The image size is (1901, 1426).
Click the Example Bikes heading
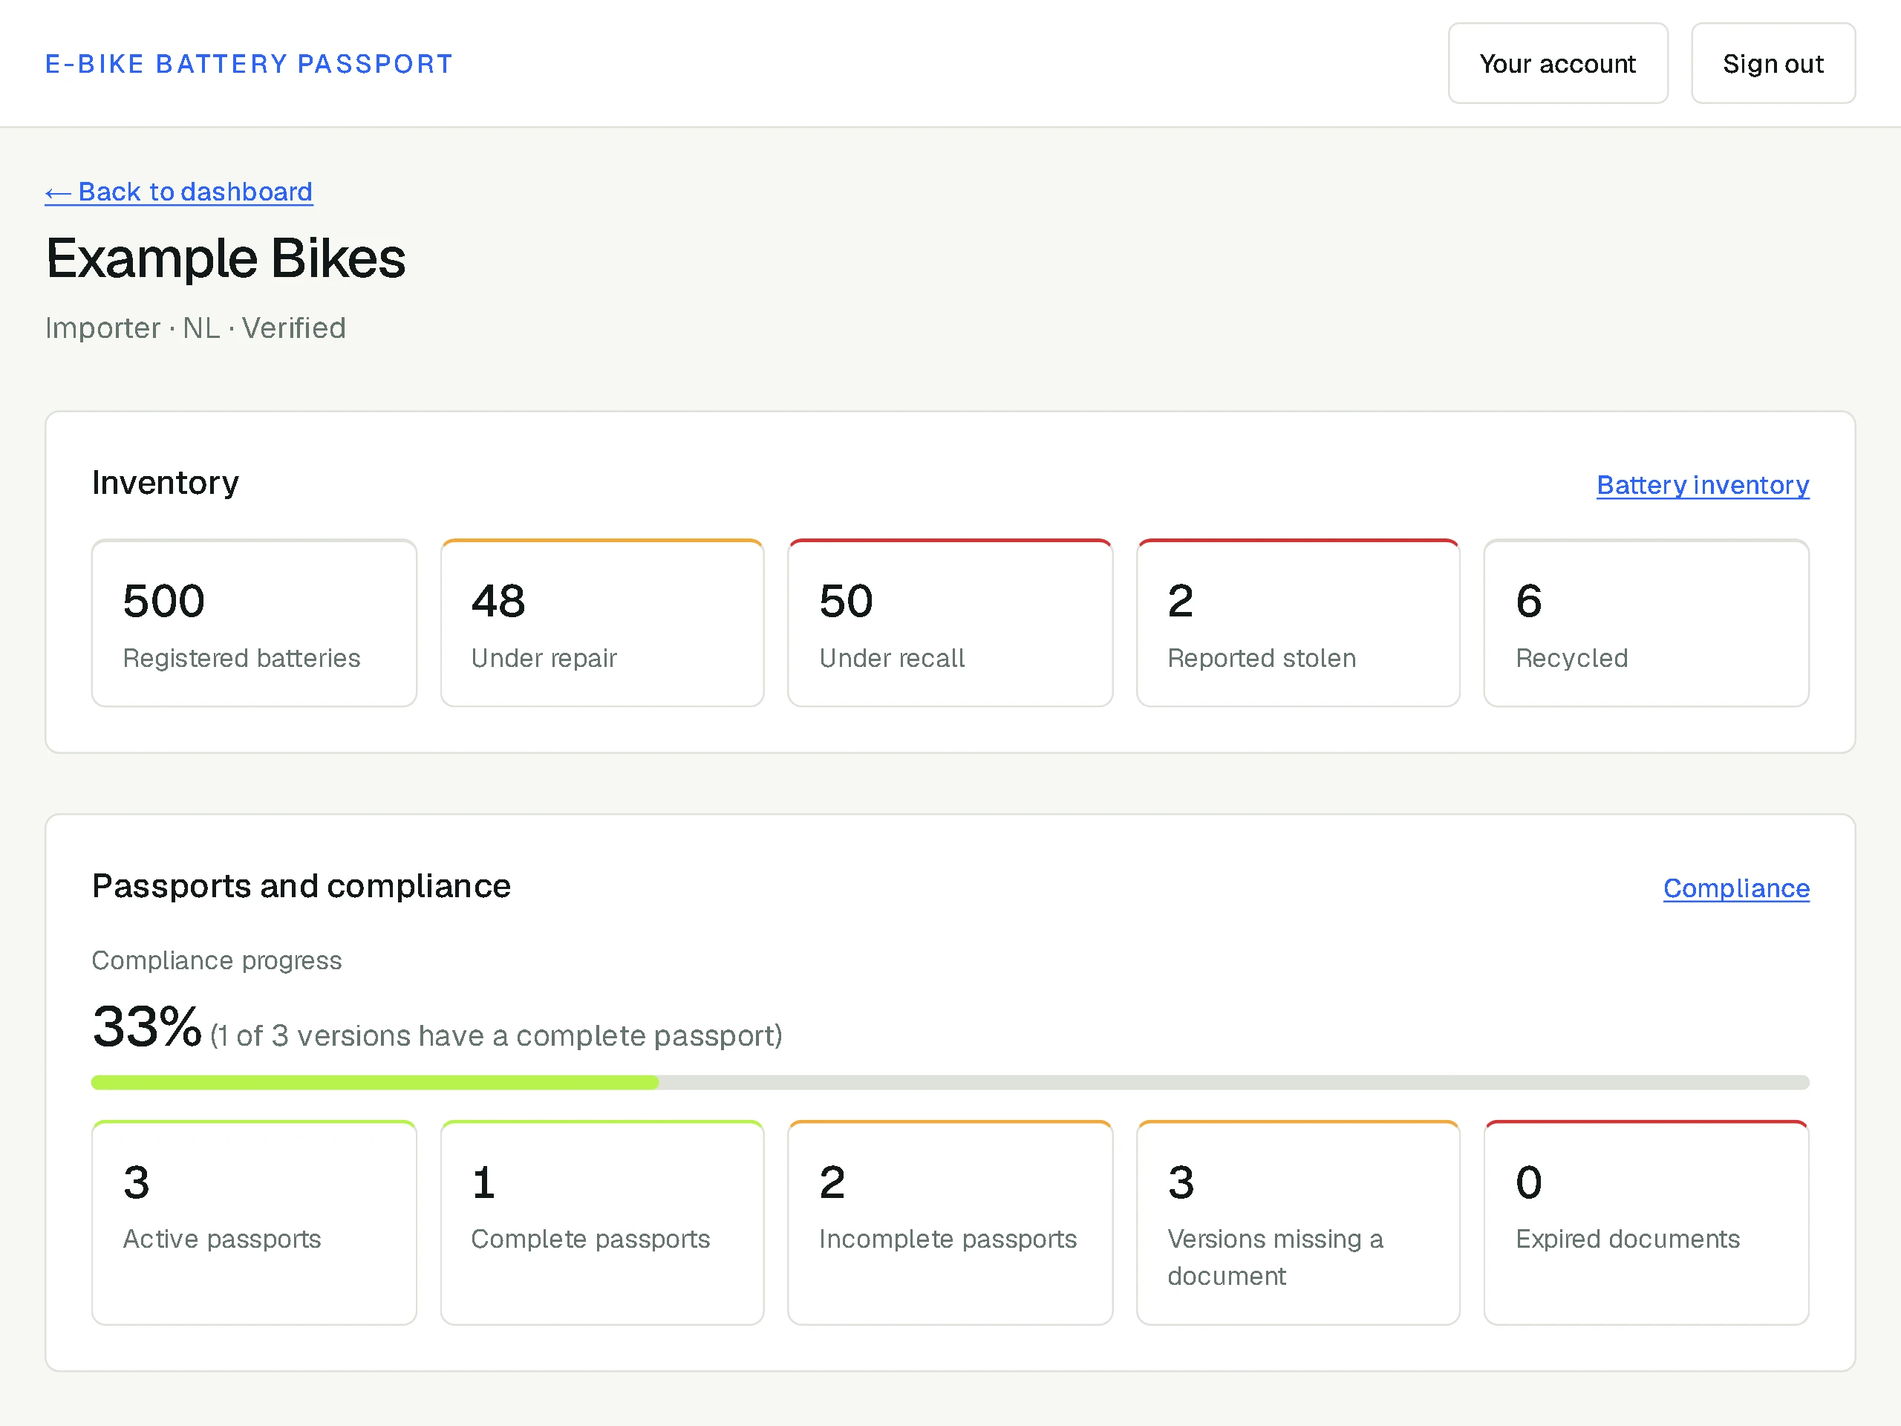coord(225,258)
